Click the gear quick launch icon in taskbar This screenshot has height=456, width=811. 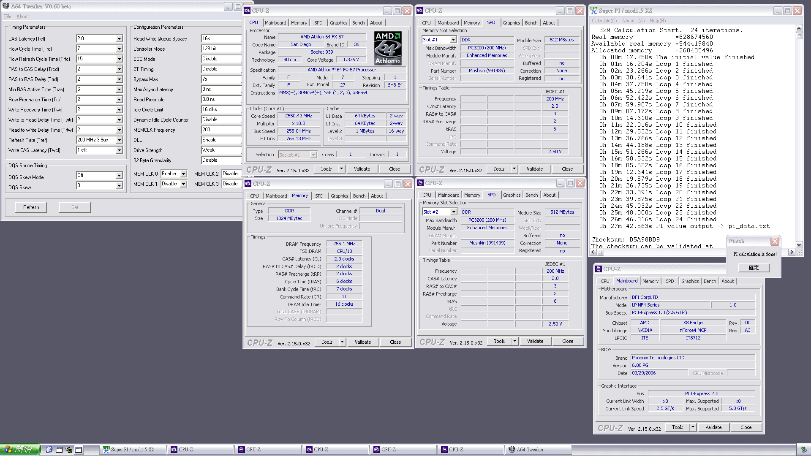pos(69,450)
